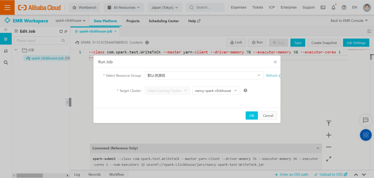This screenshot has width=374, height=178.
Task: Click the search icon in Please Input box
Action: point(63,41)
